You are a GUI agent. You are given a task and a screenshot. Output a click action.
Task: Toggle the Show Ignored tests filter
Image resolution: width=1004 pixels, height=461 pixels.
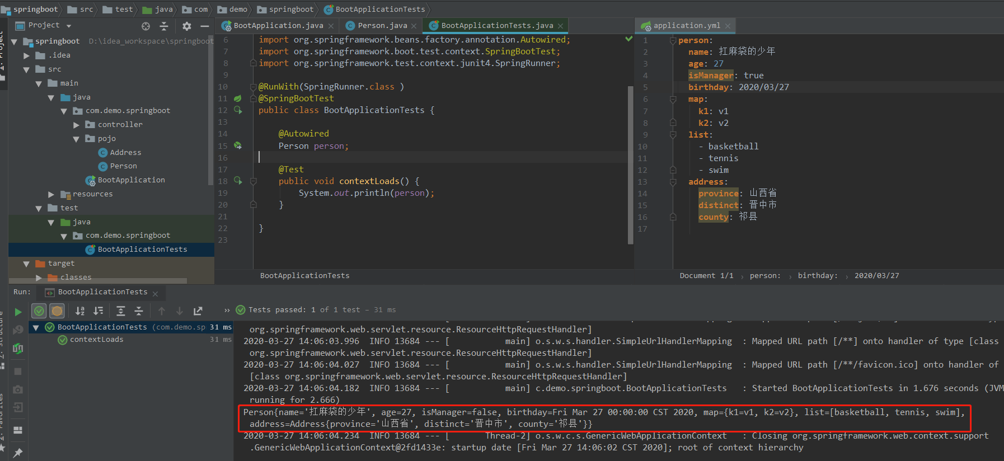tap(57, 311)
